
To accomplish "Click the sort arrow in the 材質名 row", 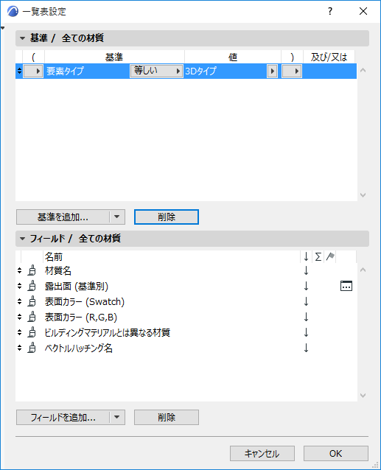I will (x=306, y=270).
